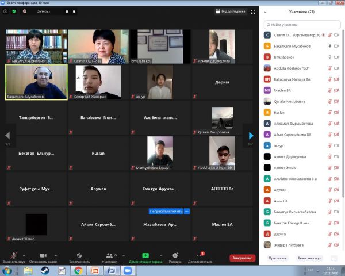Toggle camera with Остановить видео button
The image size is (345, 276).
pos(43,255)
